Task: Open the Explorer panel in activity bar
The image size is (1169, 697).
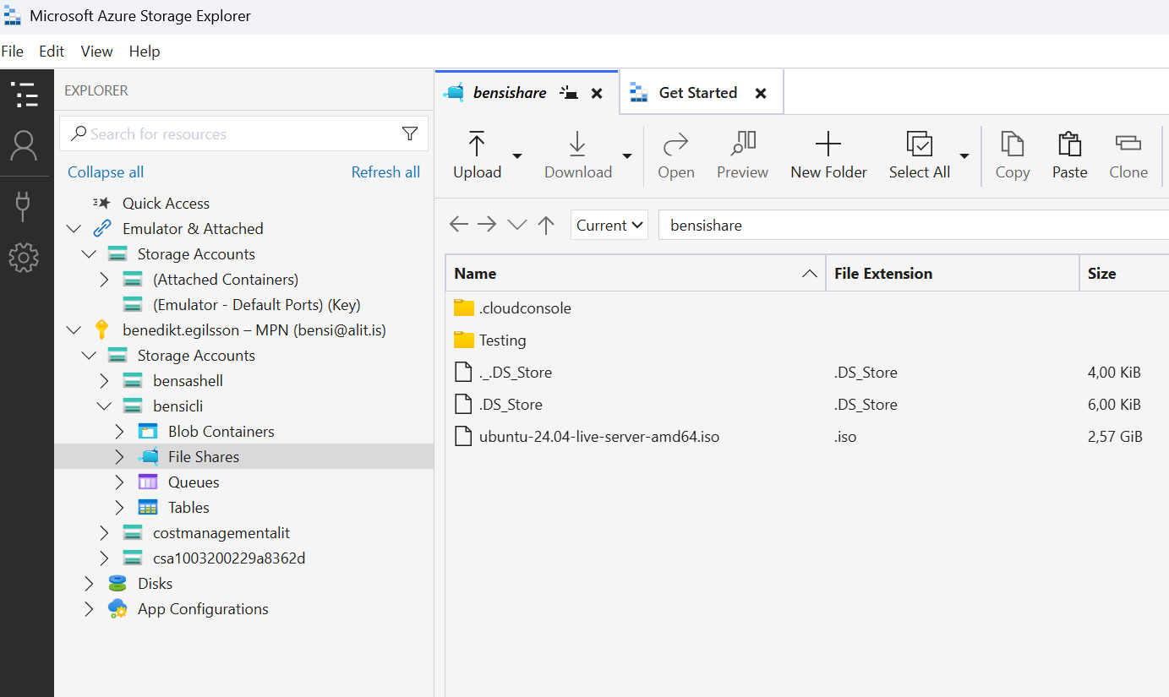Action: (26, 94)
